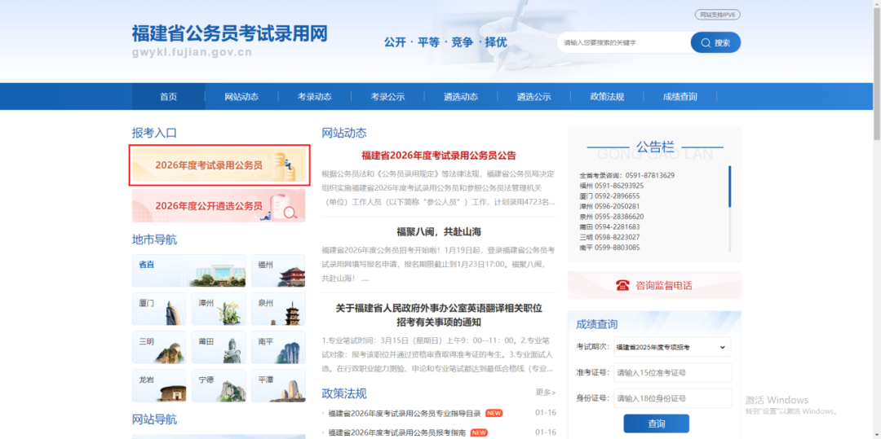Click the search magnifier button
Viewport: 881px width, 439px height.
pyautogui.click(x=715, y=42)
